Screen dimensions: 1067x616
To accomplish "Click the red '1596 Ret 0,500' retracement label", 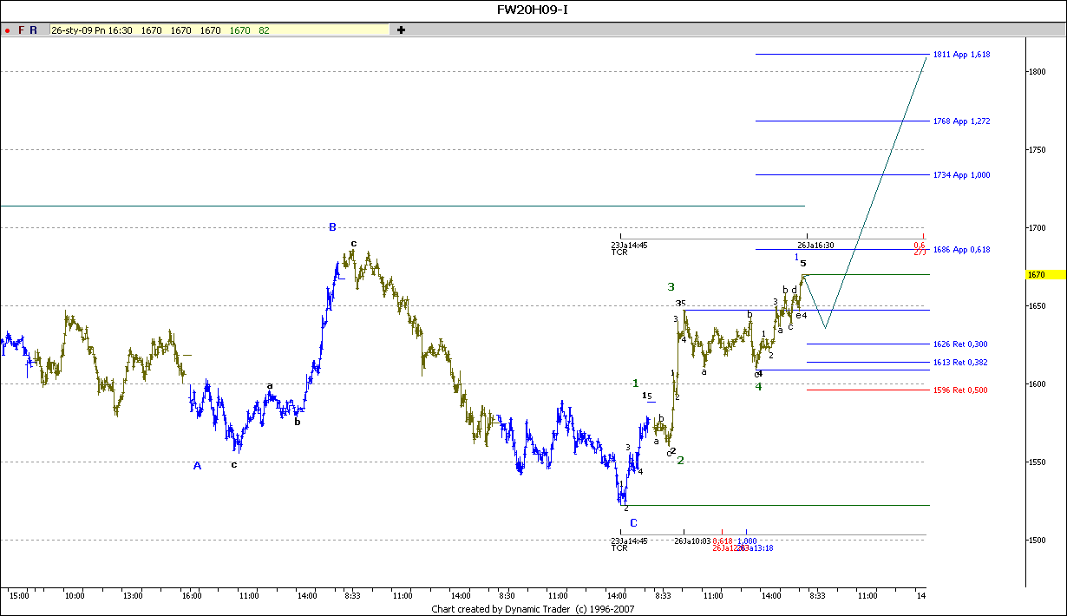I will pyautogui.click(x=960, y=390).
